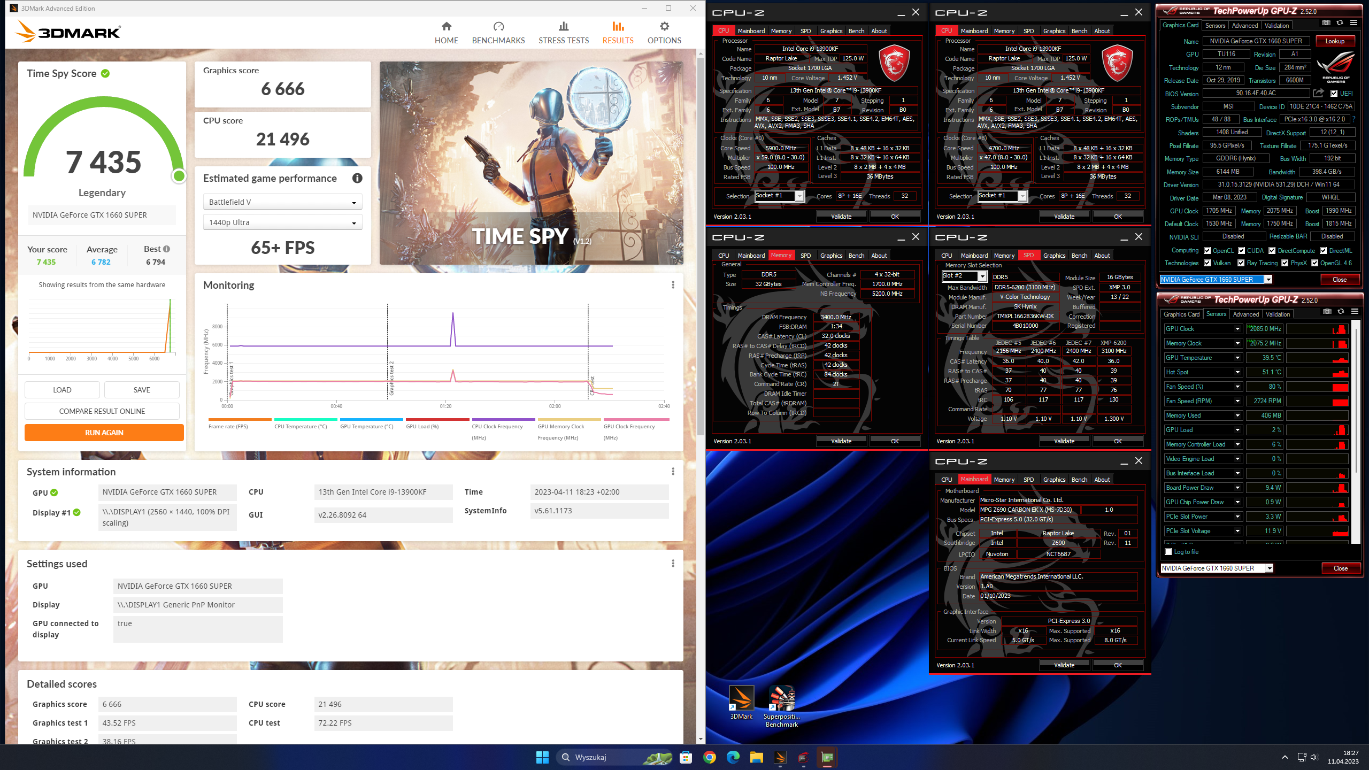The height and width of the screenshot is (770, 1369).
Task: Open 3DMark OPTIONS gear
Action: point(664,33)
